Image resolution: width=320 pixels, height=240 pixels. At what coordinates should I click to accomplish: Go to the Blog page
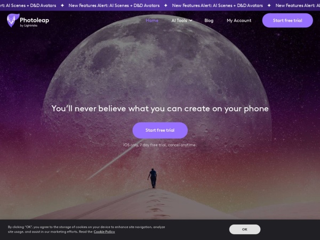[x=209, y=20]
